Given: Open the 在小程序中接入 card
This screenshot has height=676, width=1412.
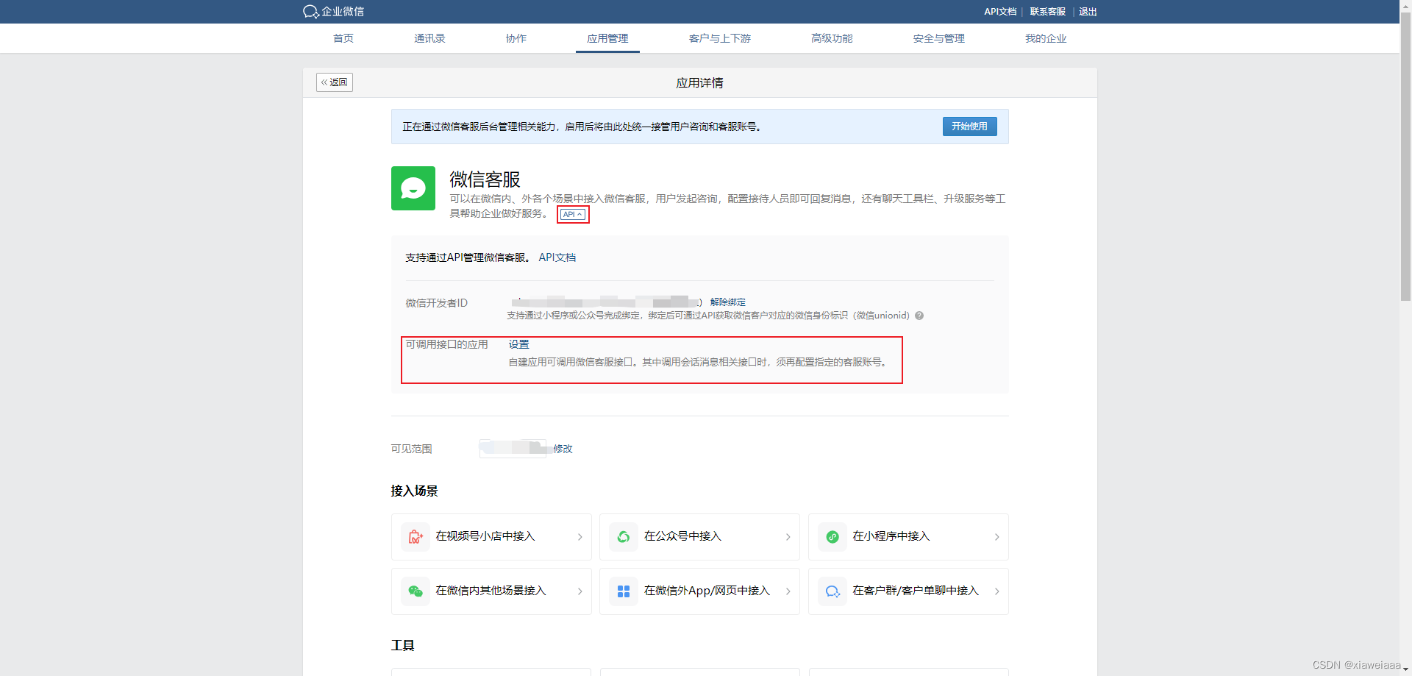Looking at the screenshot, I should (908, 537).
